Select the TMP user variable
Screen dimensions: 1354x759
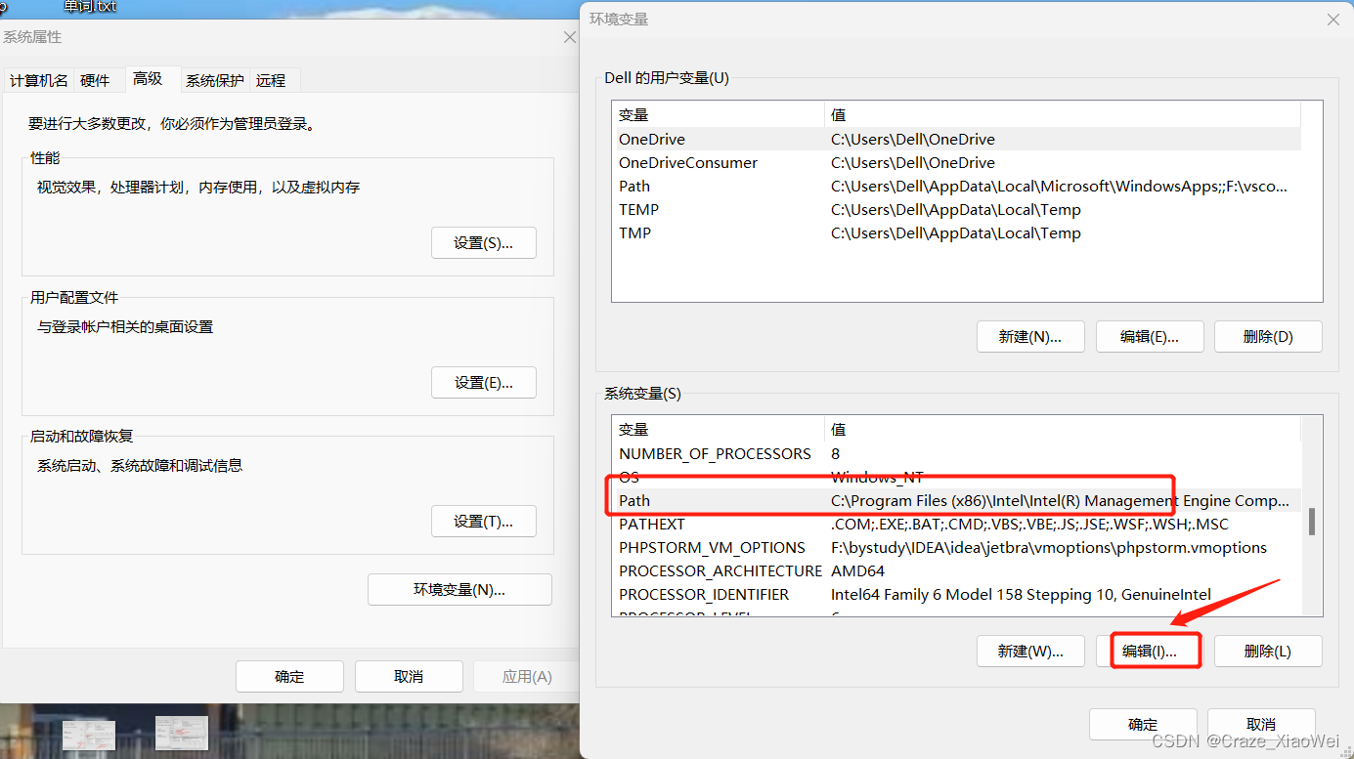click(x=956, y=233)
